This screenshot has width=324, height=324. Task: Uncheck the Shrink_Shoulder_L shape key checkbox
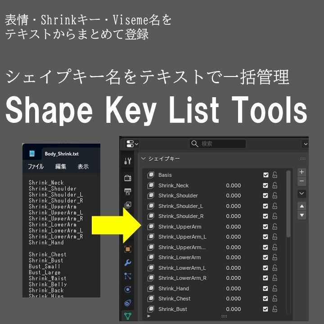(265, 206)
